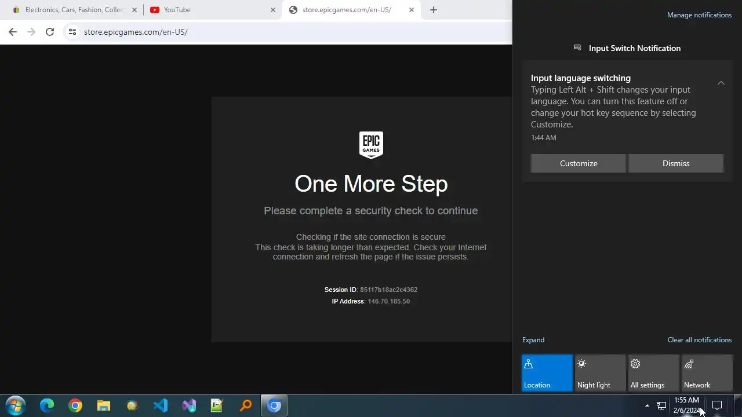Switch to the Electronics, Cars, Fashion tab
Screen dimensions: 742x417
coord(73,10)
